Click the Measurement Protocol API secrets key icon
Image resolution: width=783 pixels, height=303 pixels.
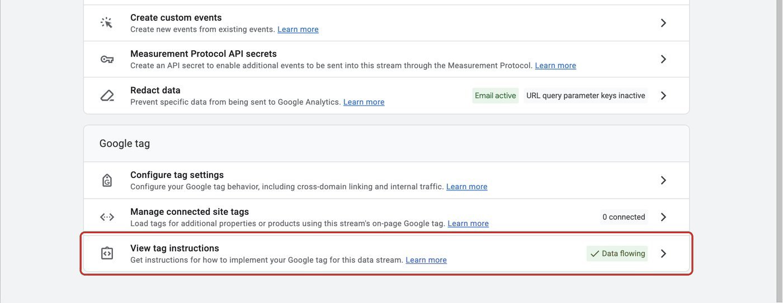[107, 59]
